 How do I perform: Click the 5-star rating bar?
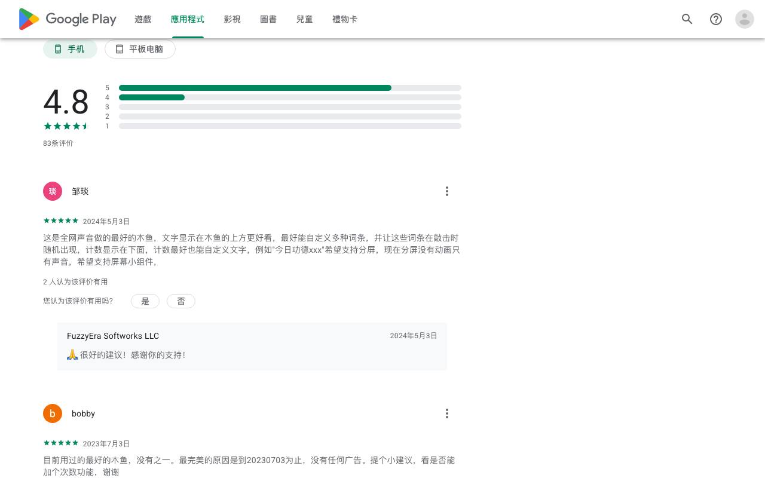290,88
